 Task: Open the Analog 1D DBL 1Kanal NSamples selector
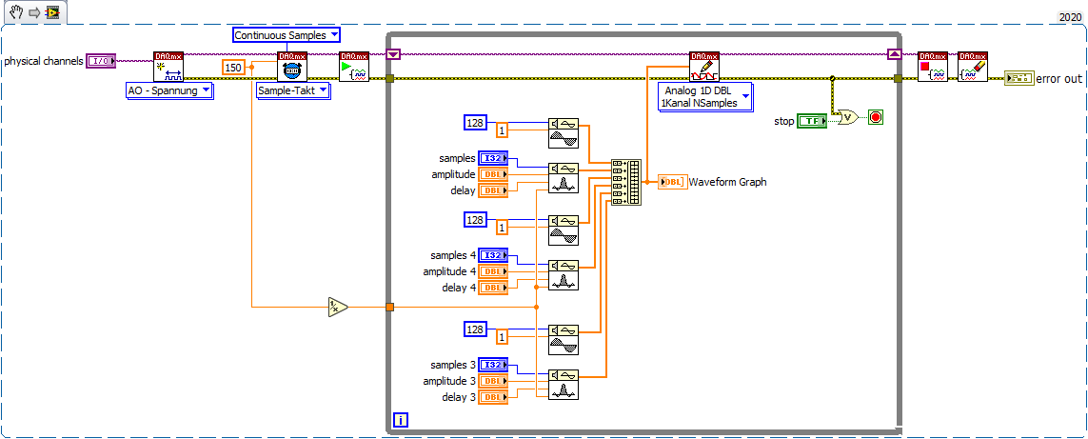click(705, 96)
